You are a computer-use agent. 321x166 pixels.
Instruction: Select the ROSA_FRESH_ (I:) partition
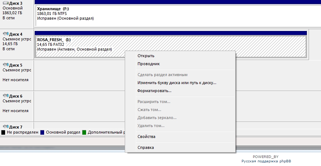click(171, 47)
